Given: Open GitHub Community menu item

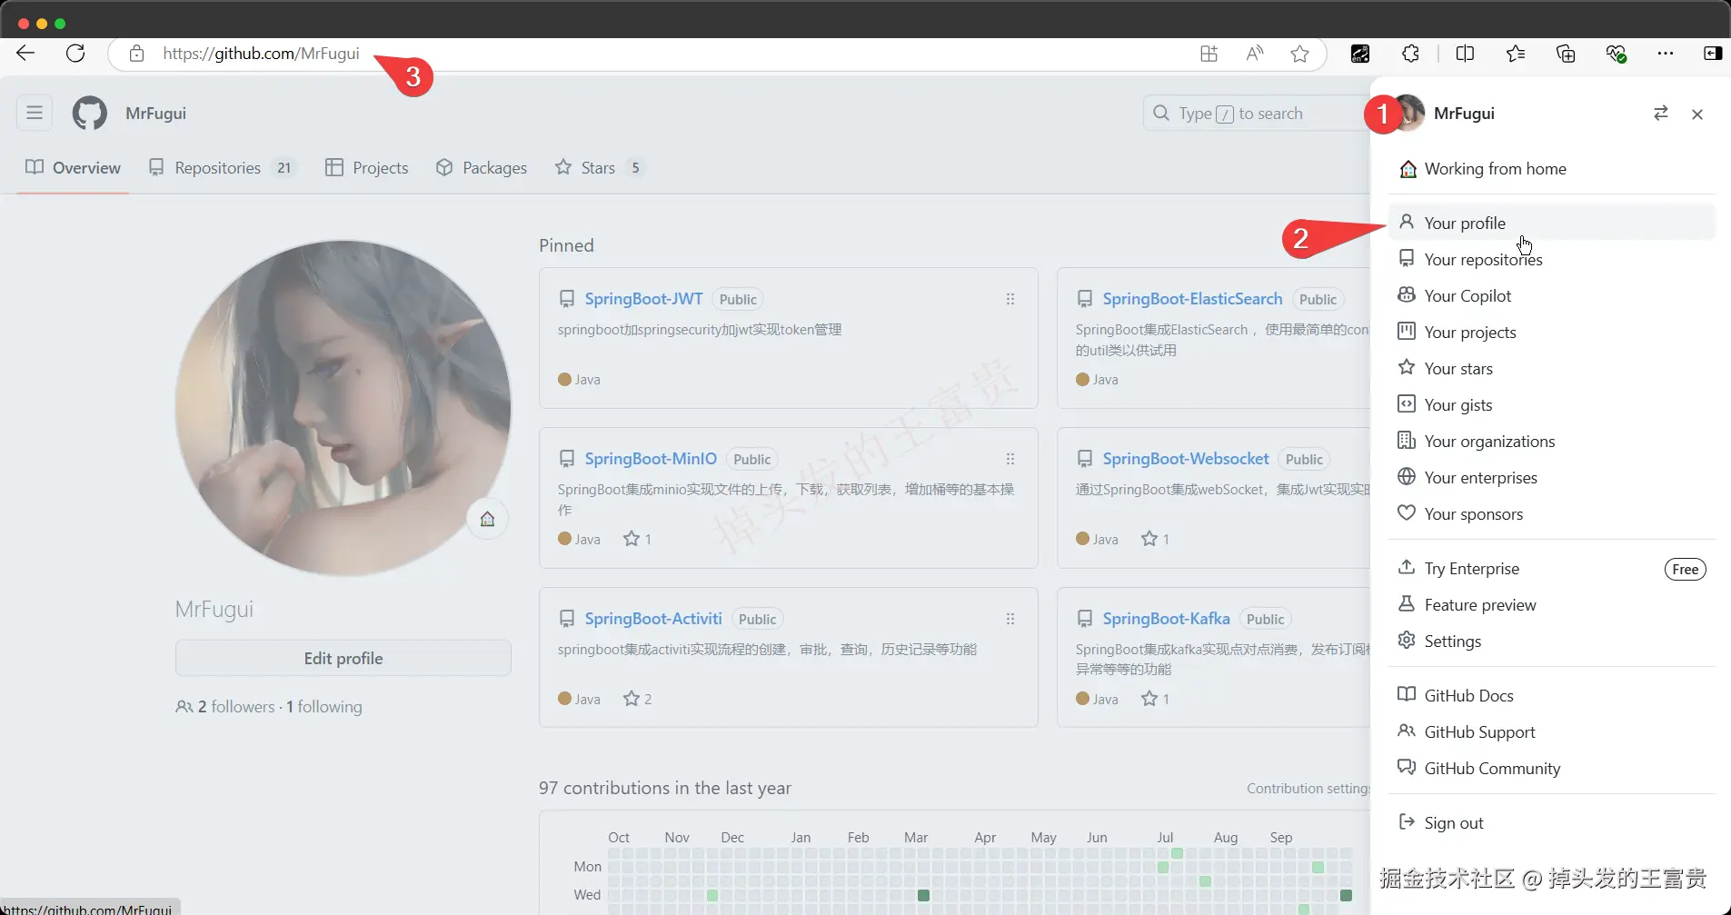Looking at the screenshot, I should 1551,768.
